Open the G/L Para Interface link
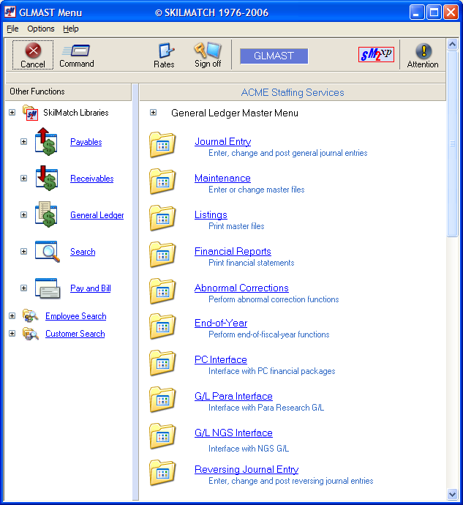Viewport: 463px width, 505px height. (x=233, y=396)
